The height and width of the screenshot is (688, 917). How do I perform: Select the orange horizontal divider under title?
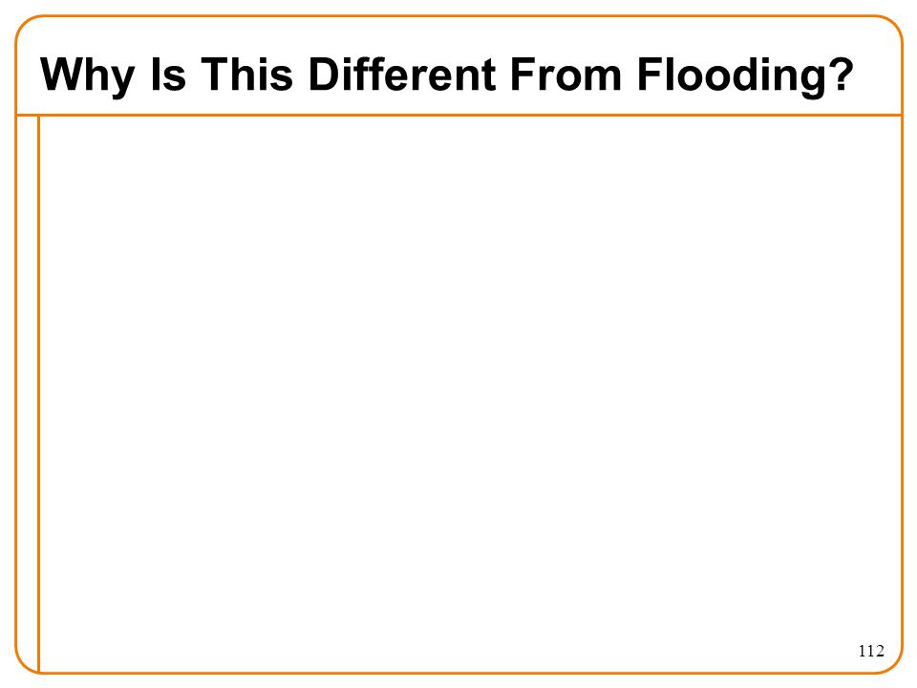coord(459,116)
